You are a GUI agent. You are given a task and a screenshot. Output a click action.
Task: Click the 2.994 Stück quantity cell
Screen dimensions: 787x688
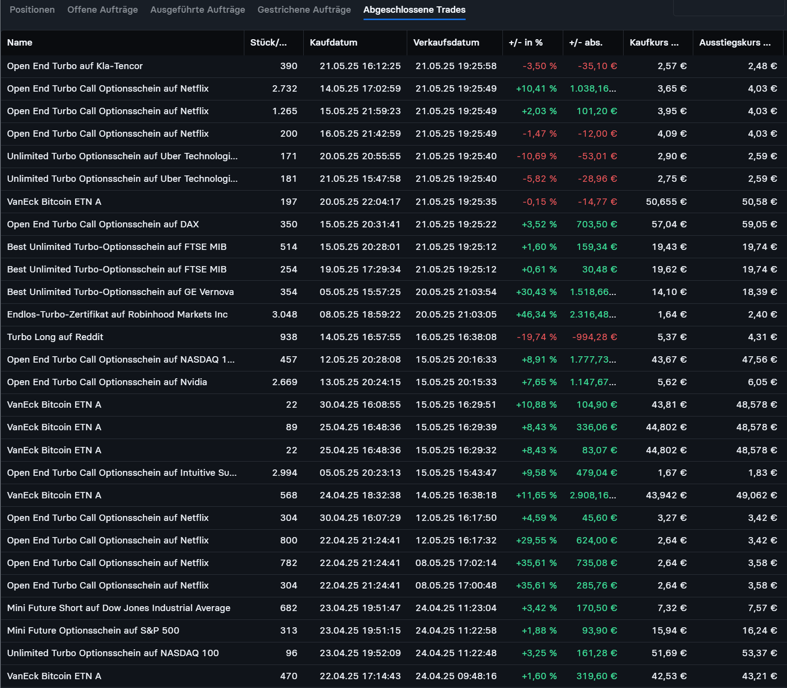coord(285,472)
